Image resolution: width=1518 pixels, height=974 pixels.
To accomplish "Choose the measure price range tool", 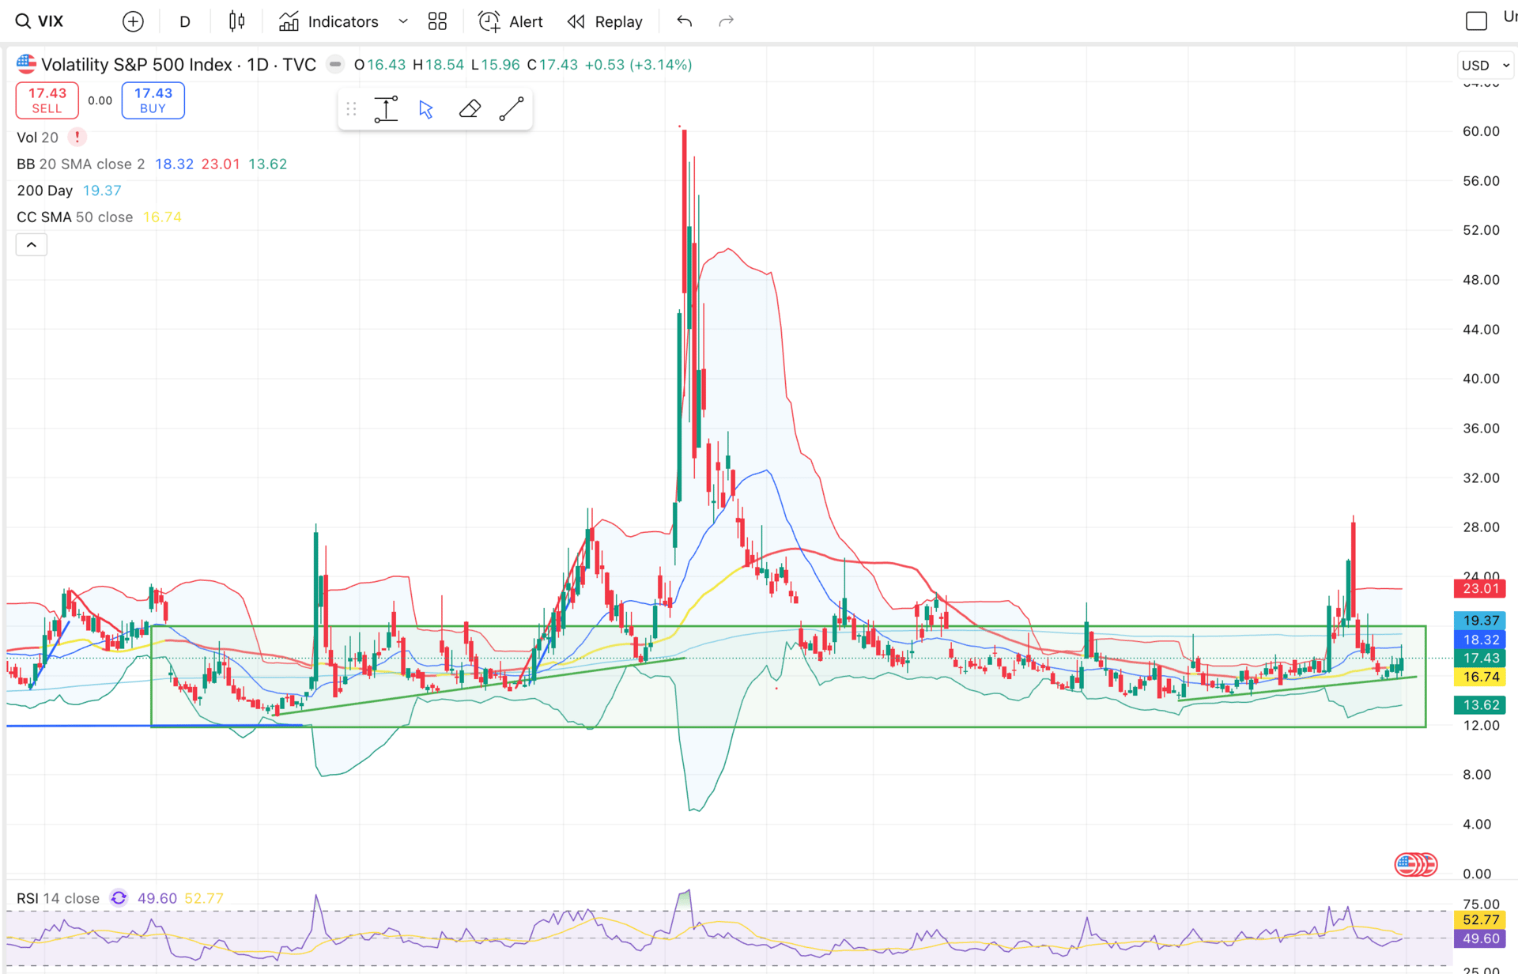I will (386, 109).
